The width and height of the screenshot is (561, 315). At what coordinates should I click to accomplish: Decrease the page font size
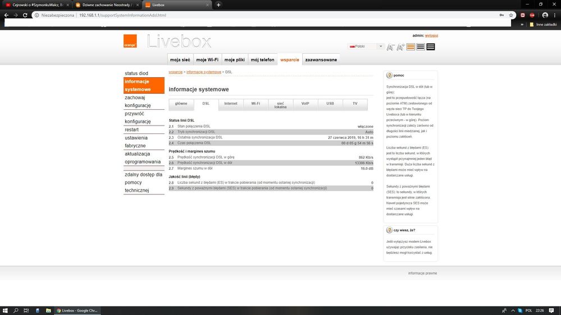pyautogui.click(x=391, y=47)
